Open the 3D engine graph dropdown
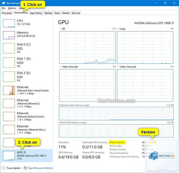The width and height of the screenshot is (179, 173). (x=60, y=29)
